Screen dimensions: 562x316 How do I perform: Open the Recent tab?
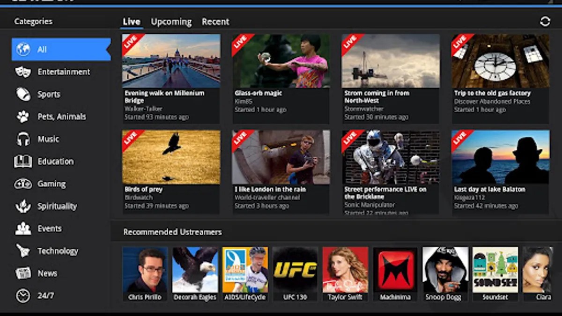tap(215, 22)
